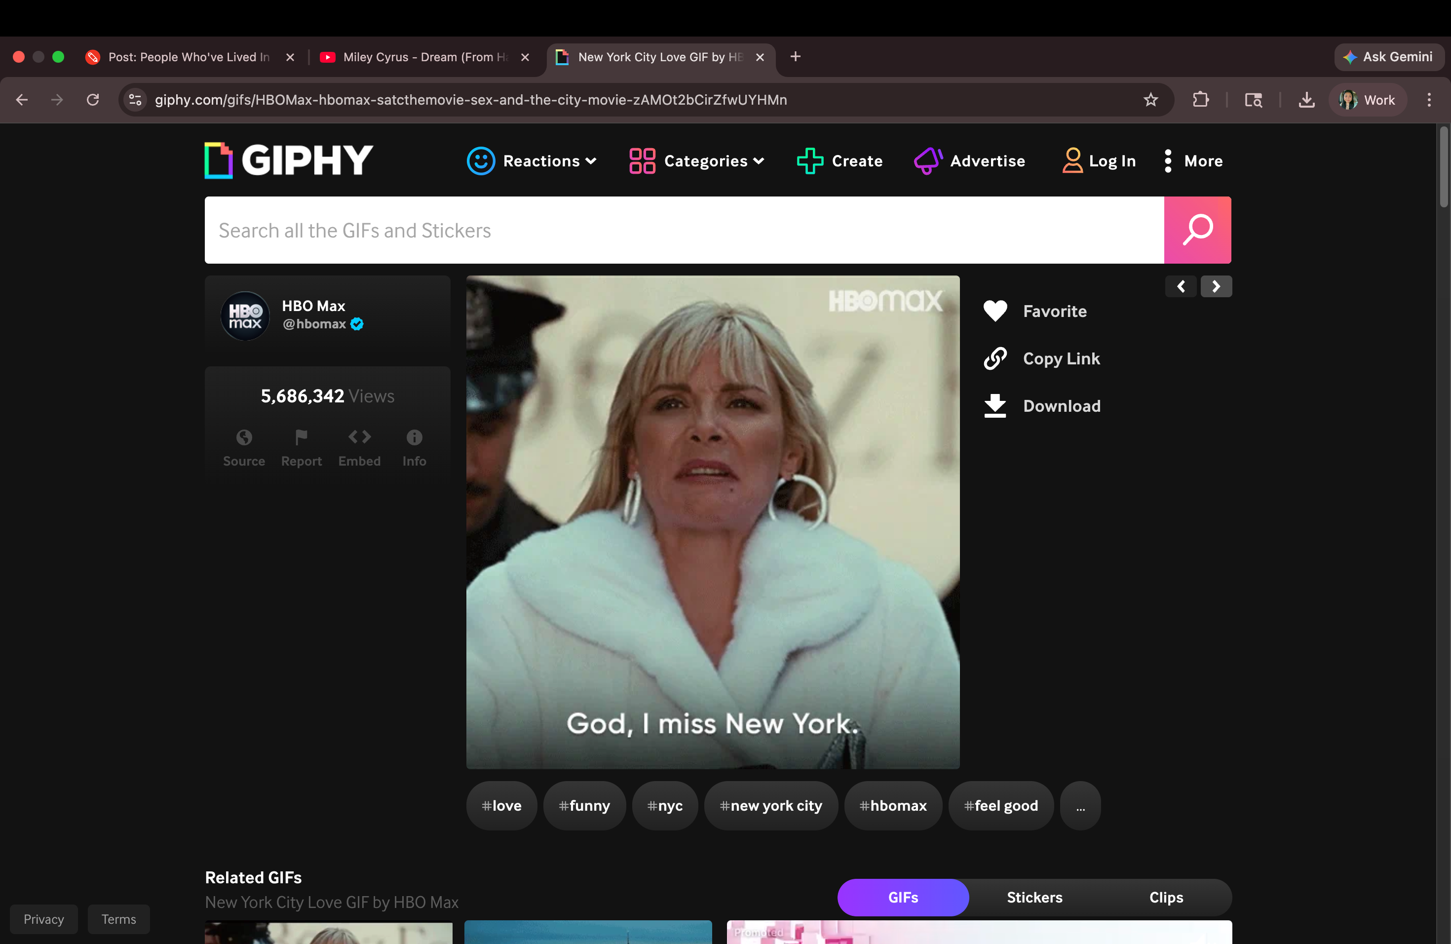Click the page vertical scrollbar
1451x944 pixels.
click(x=1443, y=166)
